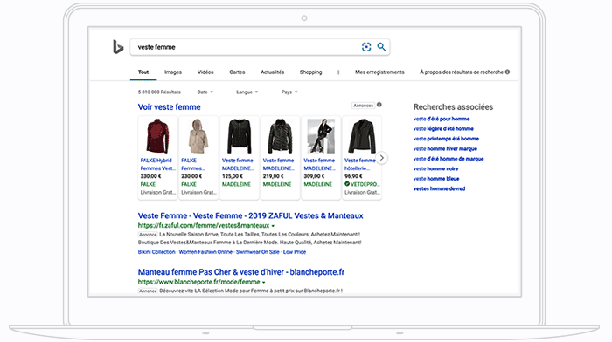
Task: Open MADELEINE 125,00 € jacket image
Action: click(x=240, y=136)
